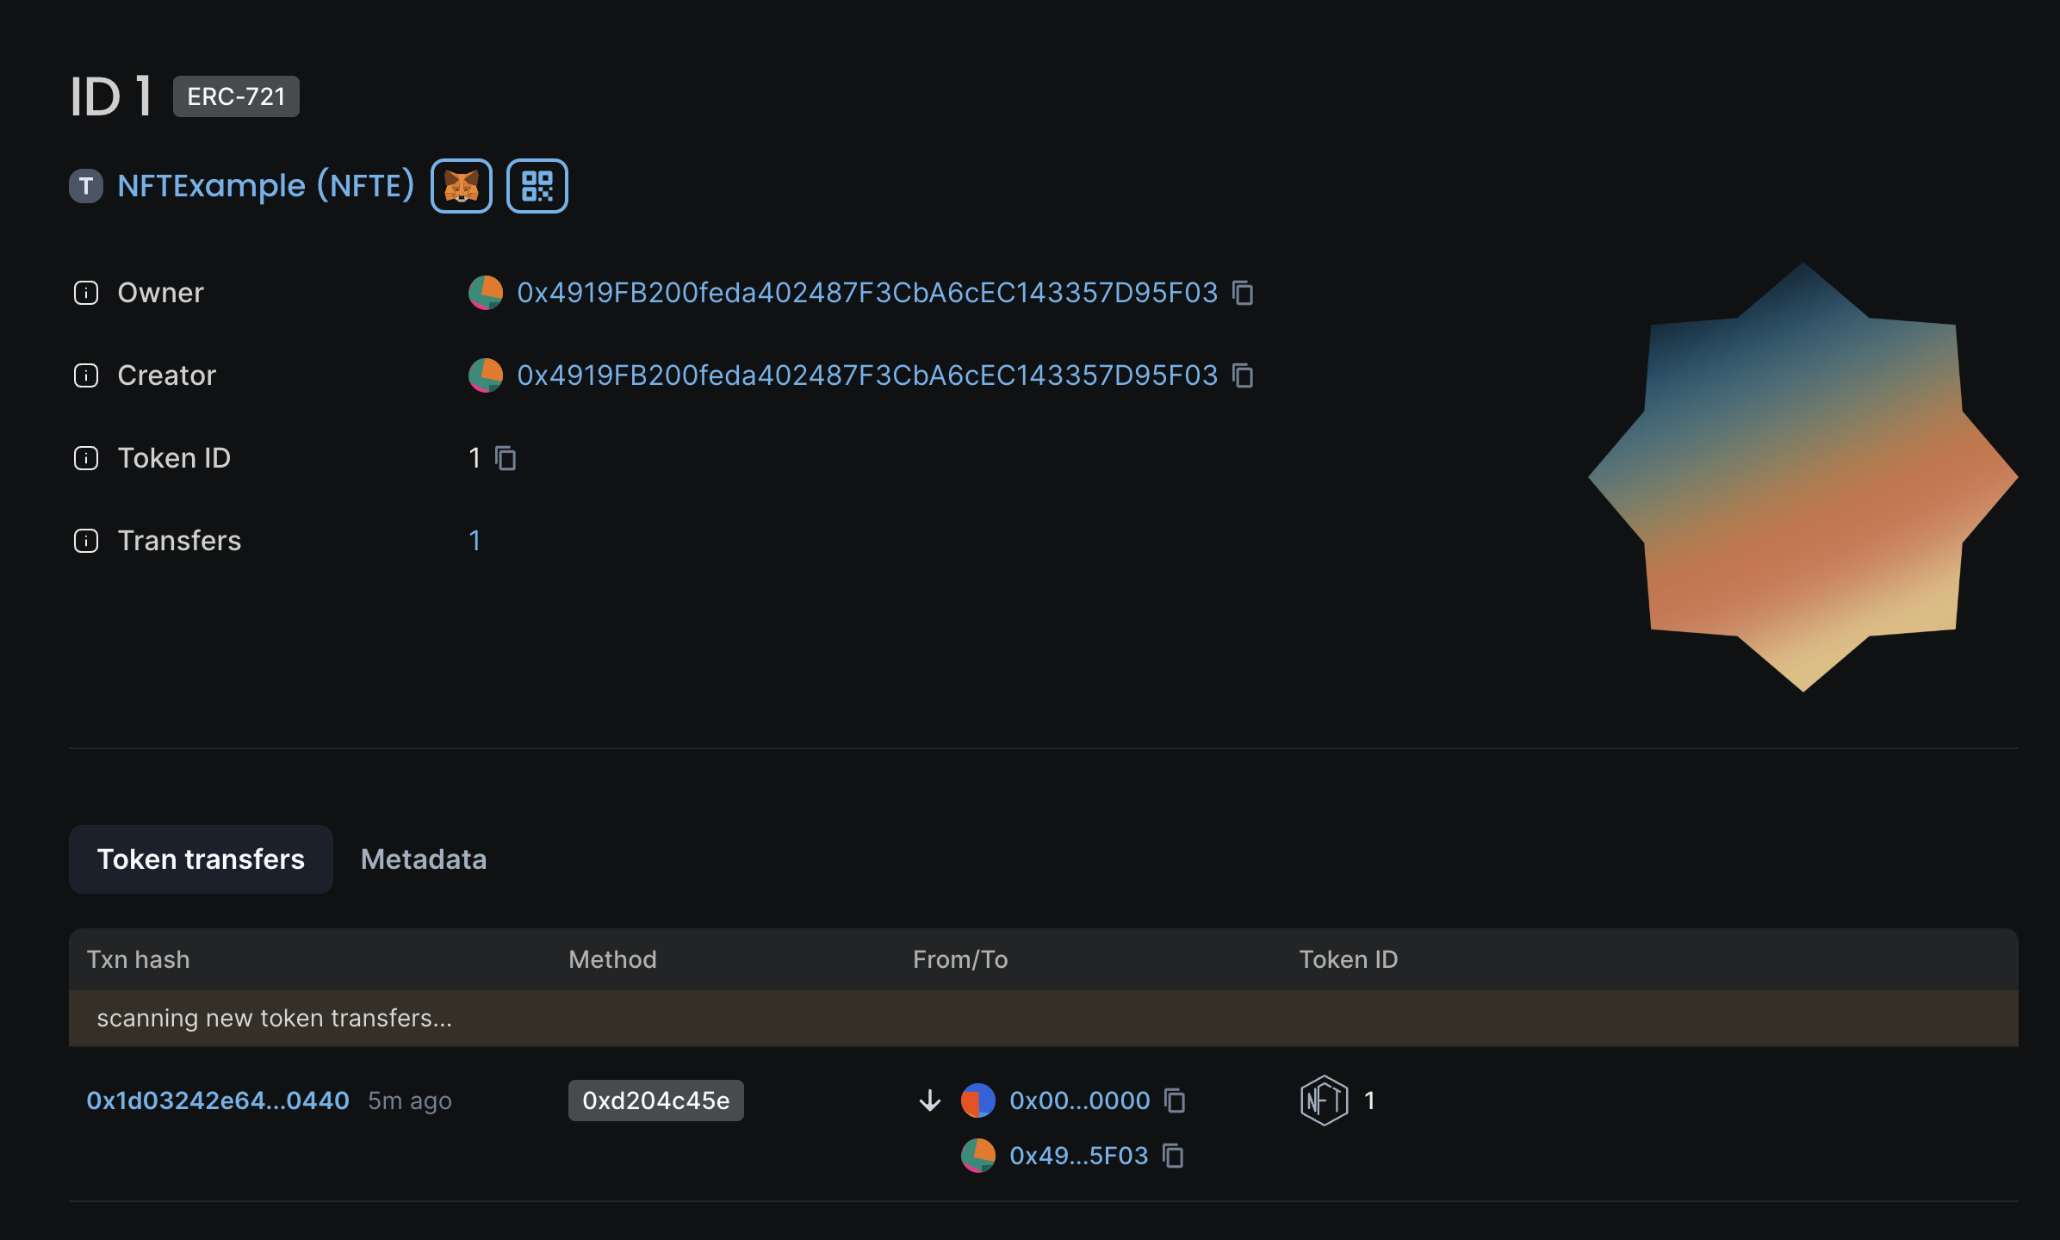Screen dimensions: 2060x1240
Task: Copy the Owner address
Action: (1243, 293)
